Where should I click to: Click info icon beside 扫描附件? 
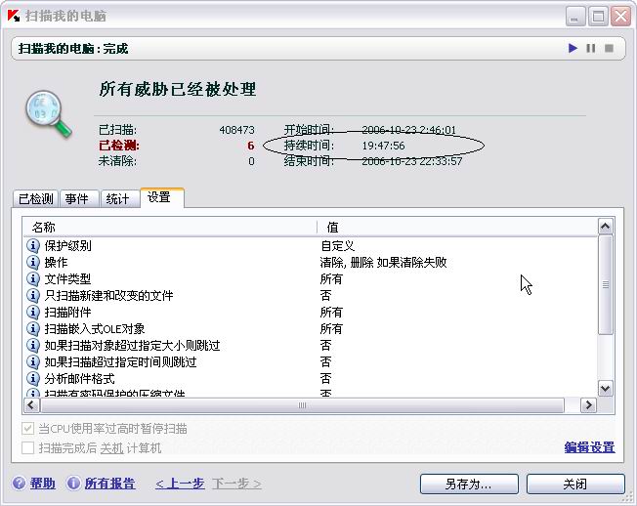click(33, 312)
